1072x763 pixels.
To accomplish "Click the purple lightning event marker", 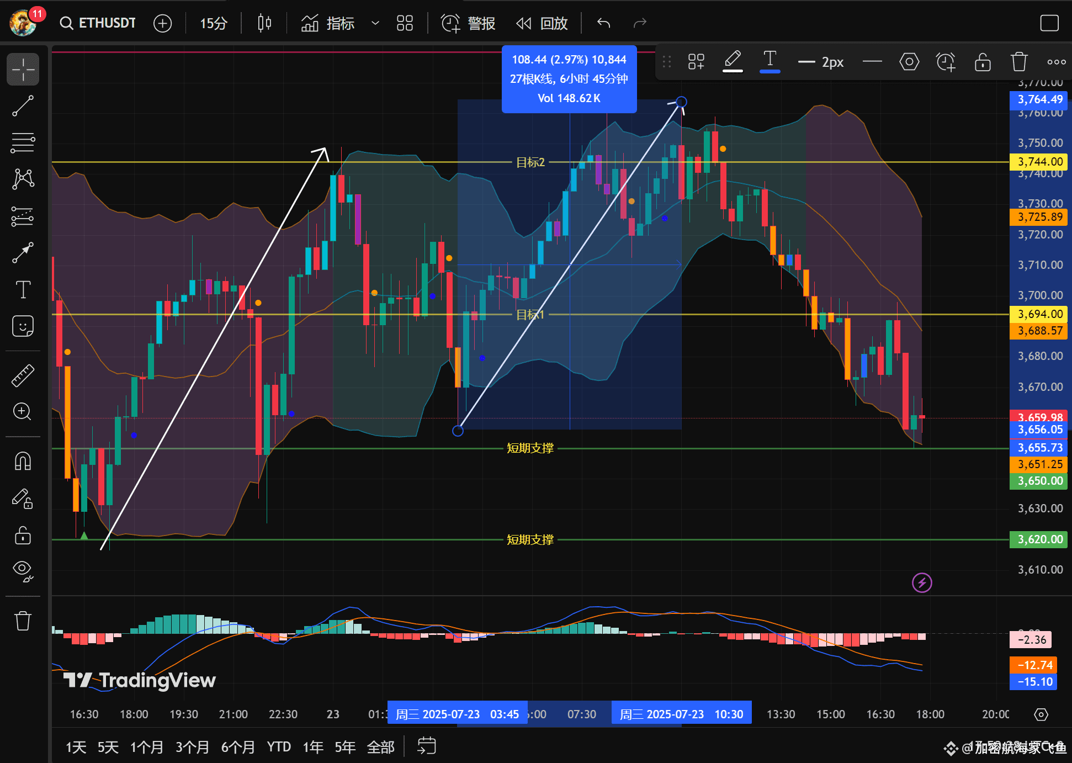I will [922, 582].
